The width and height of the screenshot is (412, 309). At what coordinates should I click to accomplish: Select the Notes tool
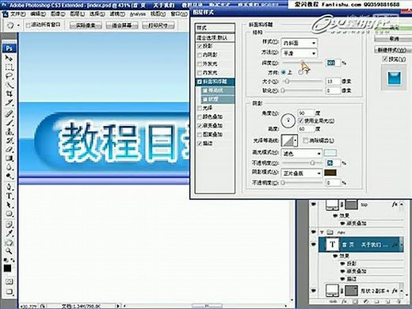pos(9,224)
